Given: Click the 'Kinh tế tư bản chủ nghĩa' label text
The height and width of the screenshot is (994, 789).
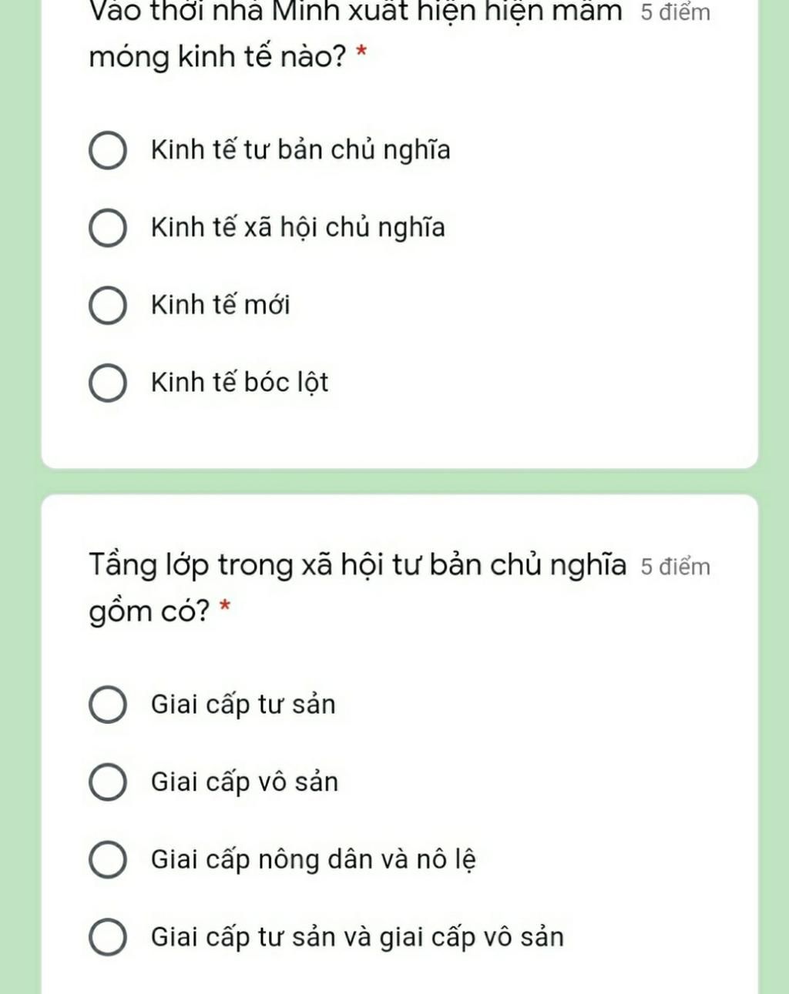Looking at the screenshot, I should 300,150.
